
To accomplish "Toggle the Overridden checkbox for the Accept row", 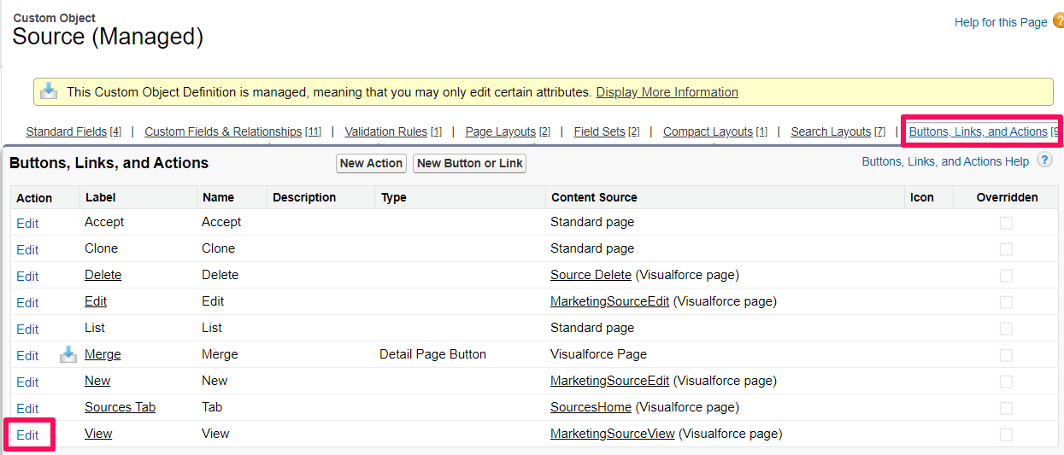I will [x=1006, y=223].
